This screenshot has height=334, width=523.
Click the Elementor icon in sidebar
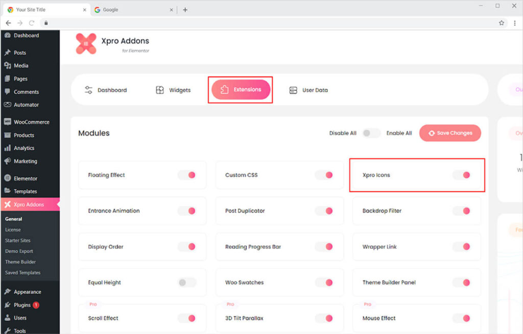pos(7,178)
